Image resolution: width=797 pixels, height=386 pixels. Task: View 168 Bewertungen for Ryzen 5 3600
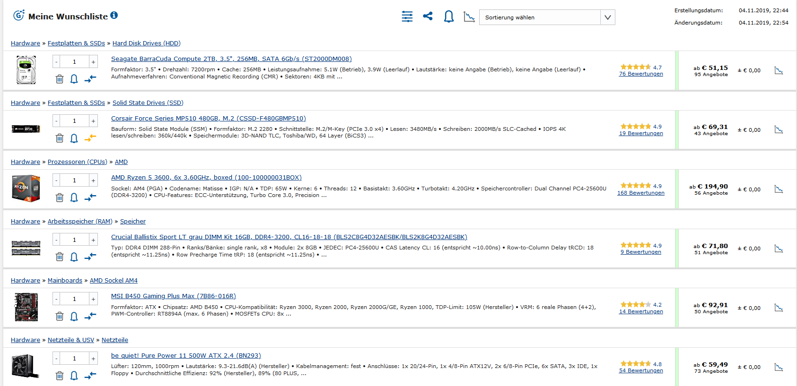pos(641,193)
